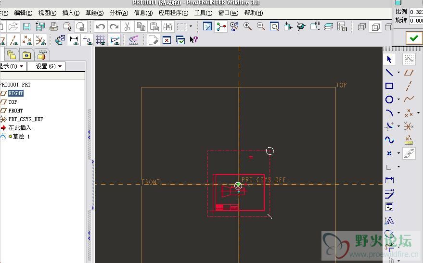Toggle sketch grid display
Image resolution: width=423 pixels, height=263 pixels.
click(x=101, y=40)
